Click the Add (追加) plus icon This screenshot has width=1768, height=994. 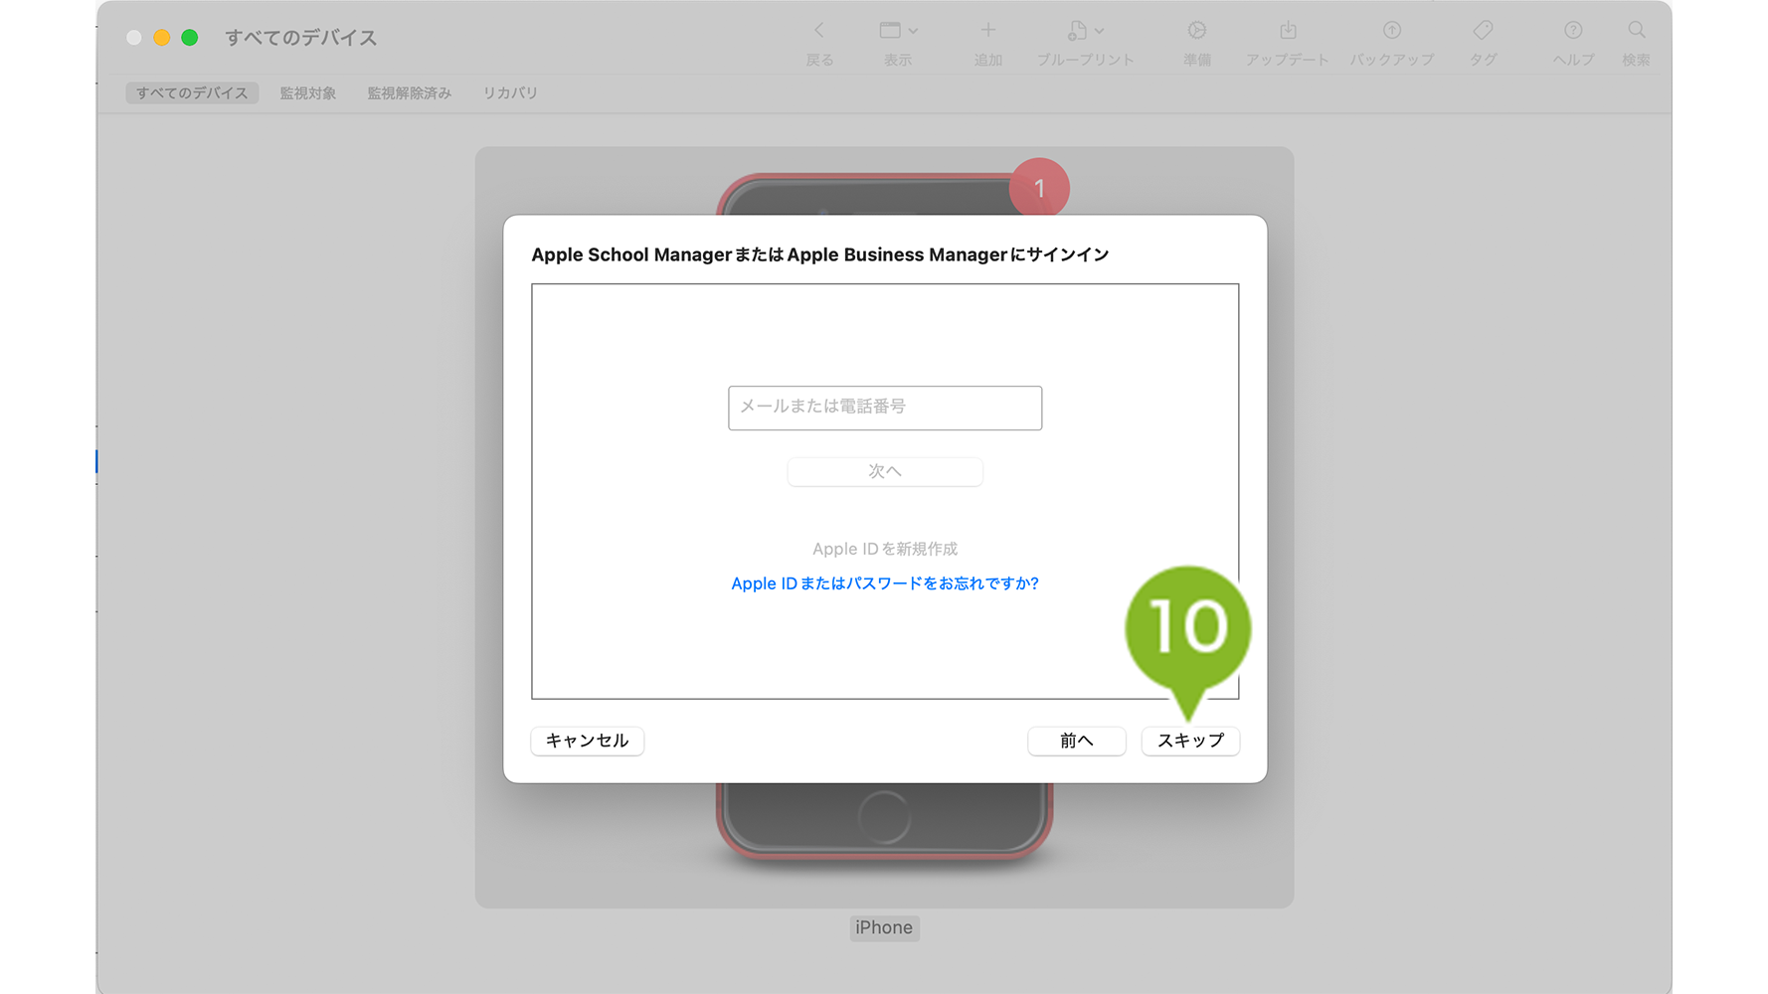point(987,31)
